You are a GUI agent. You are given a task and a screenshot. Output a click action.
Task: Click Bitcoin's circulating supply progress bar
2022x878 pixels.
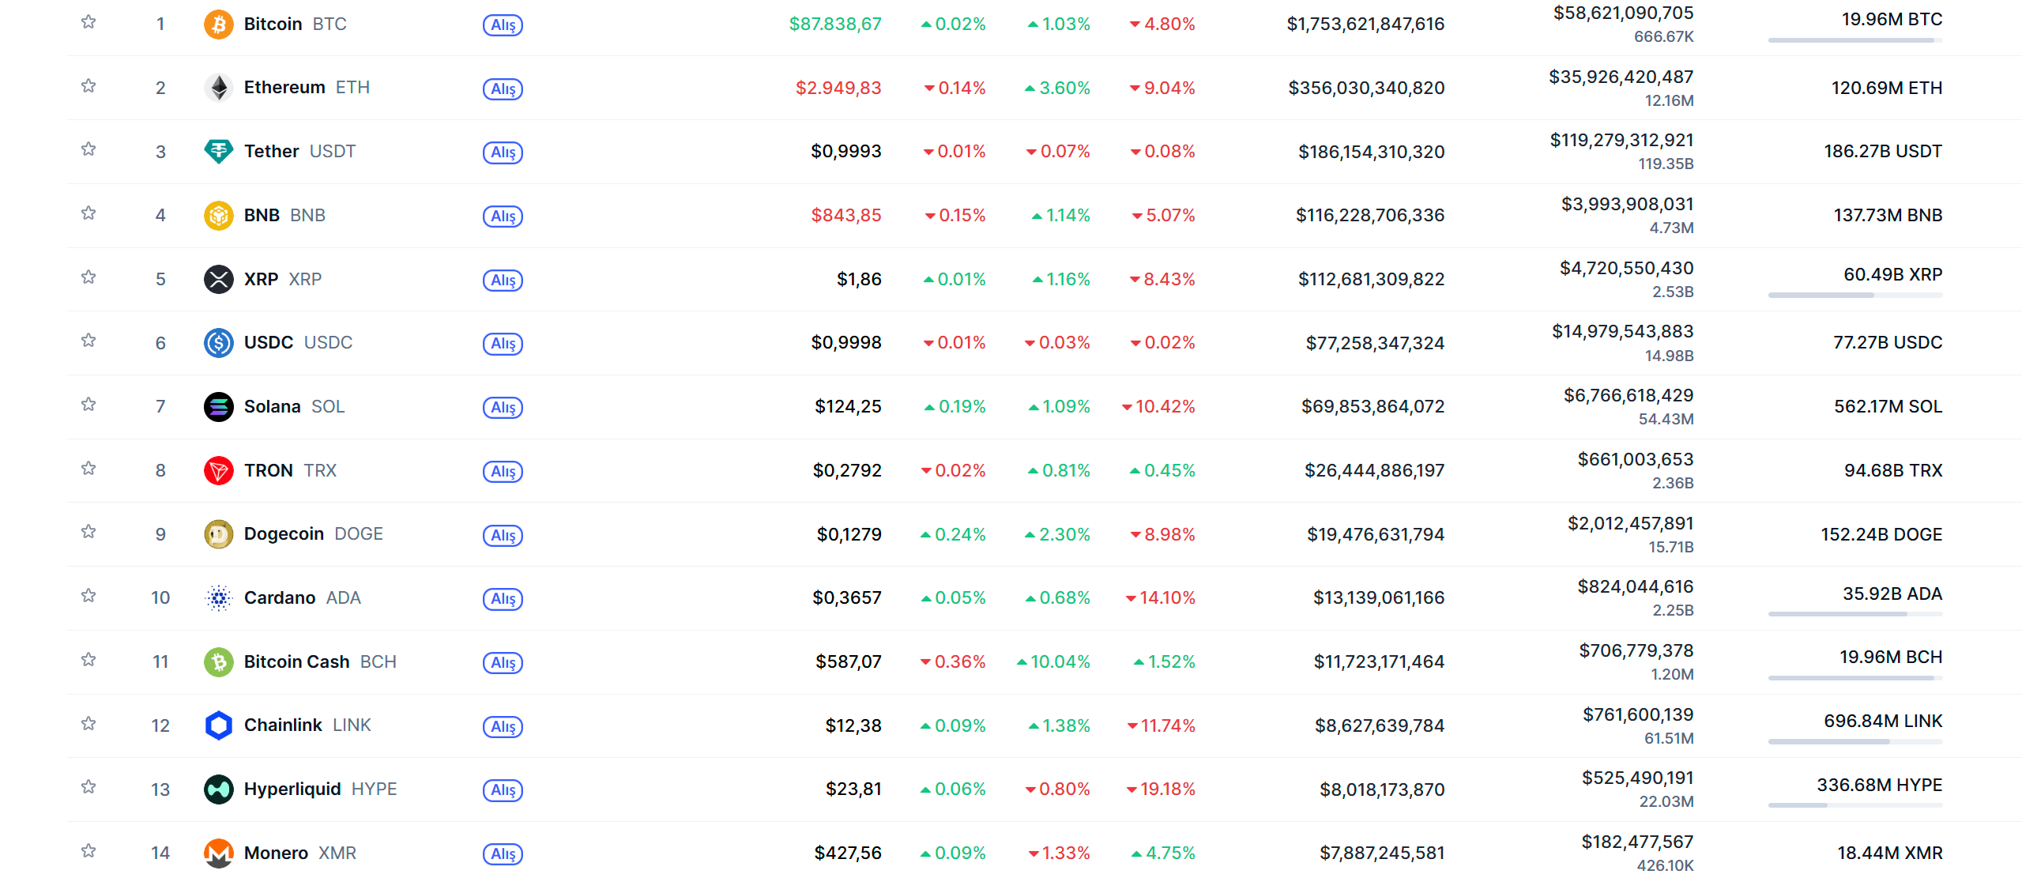click(1854, 40)
